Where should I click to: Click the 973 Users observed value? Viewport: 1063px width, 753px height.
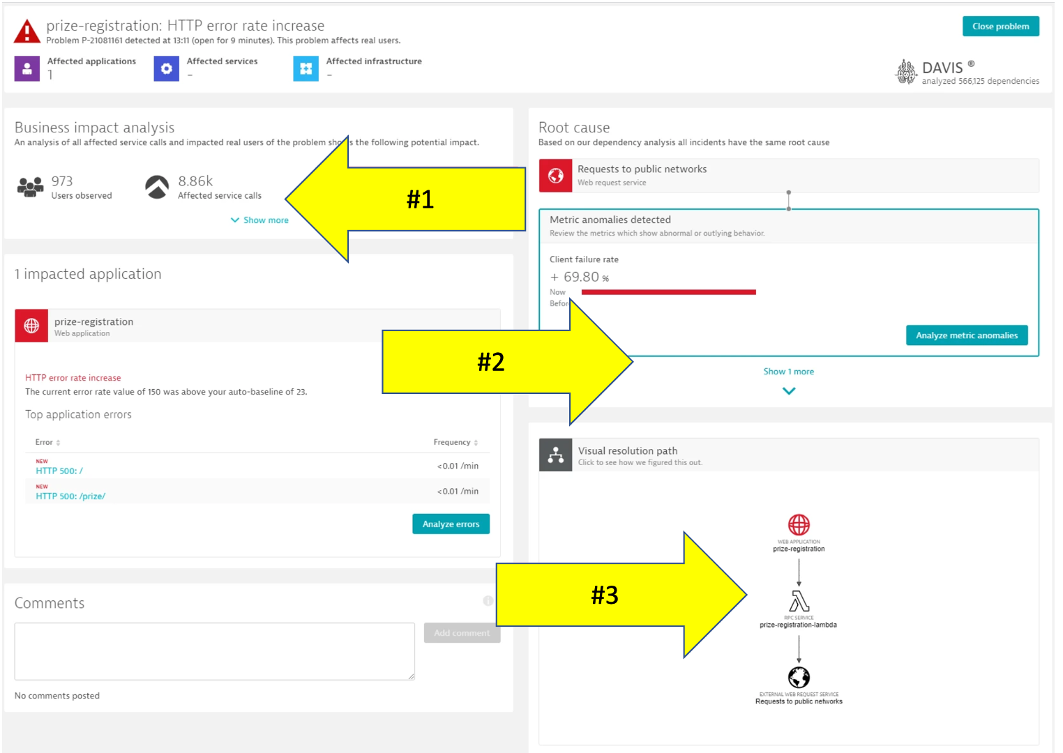(62, 181)
